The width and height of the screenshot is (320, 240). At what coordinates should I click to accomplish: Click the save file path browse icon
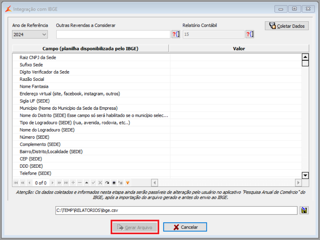point(304,210)
